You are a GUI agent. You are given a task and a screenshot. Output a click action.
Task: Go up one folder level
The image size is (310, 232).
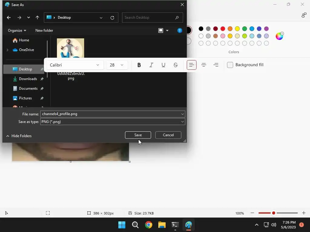point(37,18)
